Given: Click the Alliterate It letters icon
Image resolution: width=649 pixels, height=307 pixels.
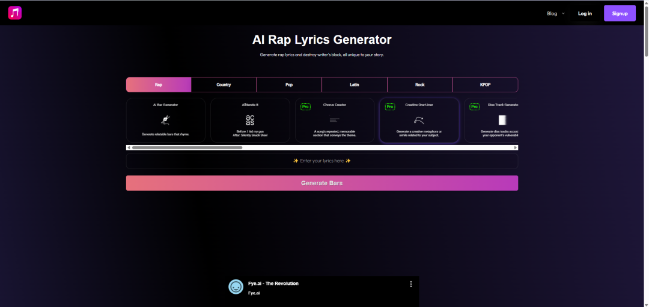Looking at the screenshot, I should pos(250,121).
